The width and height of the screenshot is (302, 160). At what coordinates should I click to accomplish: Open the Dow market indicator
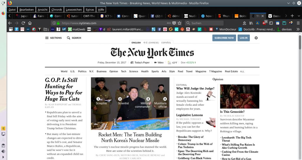tap(188, 63)
